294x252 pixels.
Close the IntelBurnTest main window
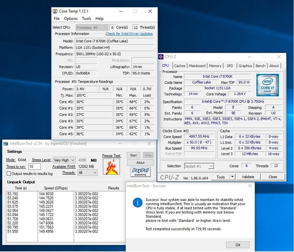[x=149, y=143]
